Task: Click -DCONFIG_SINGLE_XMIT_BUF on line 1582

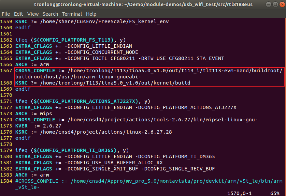Action: click(x=101, y=169)
